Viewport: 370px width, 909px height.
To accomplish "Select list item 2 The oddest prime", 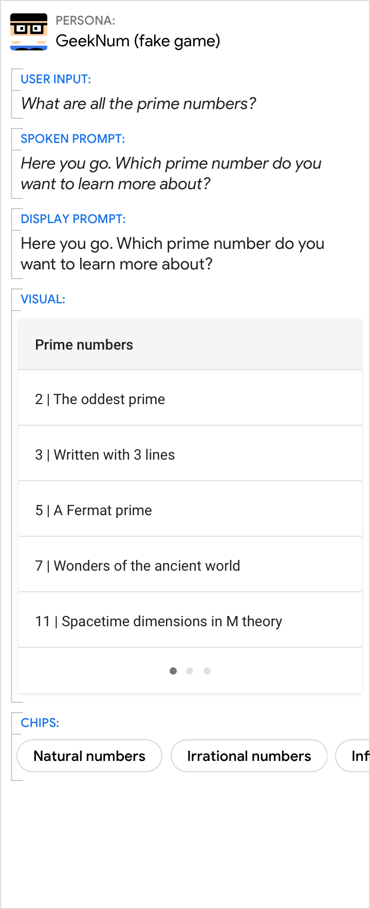I will pyautogui.click(x=190, y=399).
